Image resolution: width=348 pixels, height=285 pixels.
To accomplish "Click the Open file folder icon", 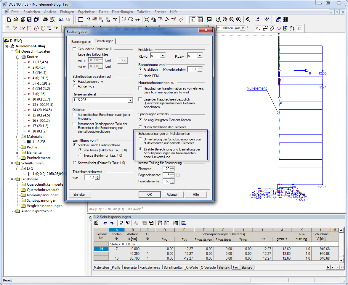I will tap(16, 20).
